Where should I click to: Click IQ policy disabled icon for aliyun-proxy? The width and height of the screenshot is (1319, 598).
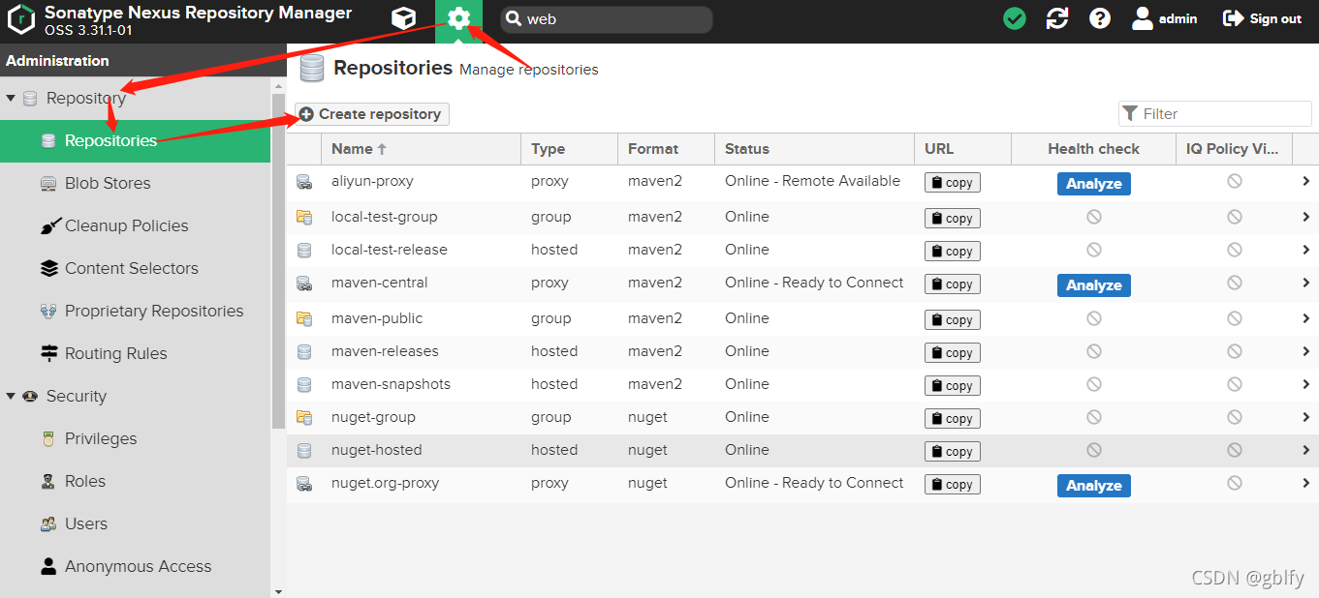click(1234, 181)
